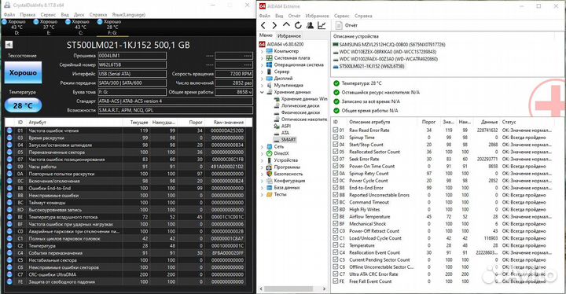
Task: Click the Безопасность shield icon in tree
Action: (x=270, y=174)
